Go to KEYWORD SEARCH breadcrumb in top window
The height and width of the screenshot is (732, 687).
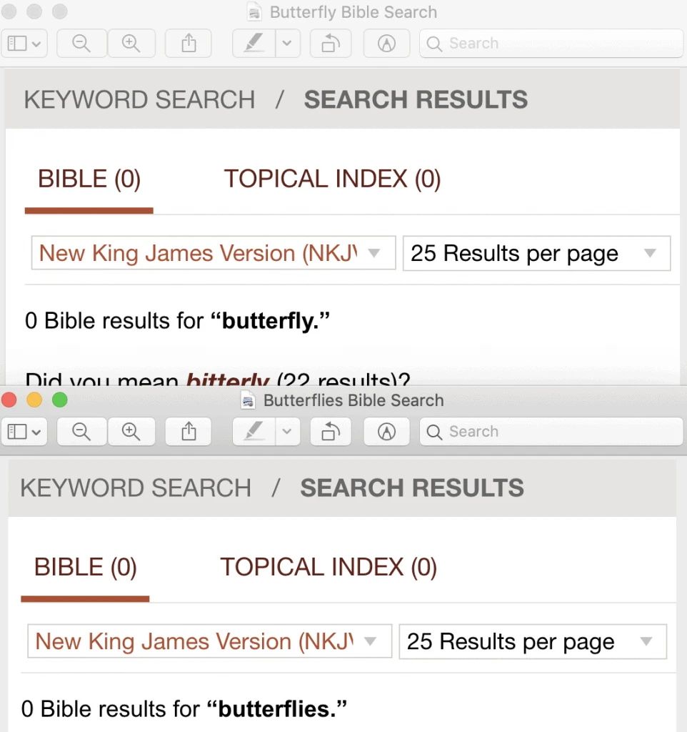click(x=139, y=100)
